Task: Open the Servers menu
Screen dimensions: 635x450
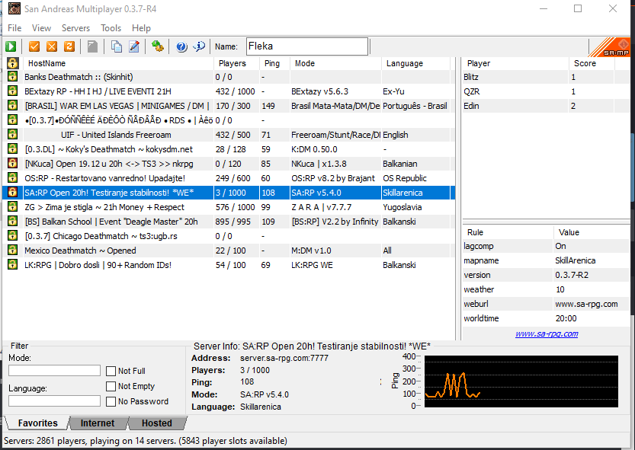Action: click(x=75, y=28)
